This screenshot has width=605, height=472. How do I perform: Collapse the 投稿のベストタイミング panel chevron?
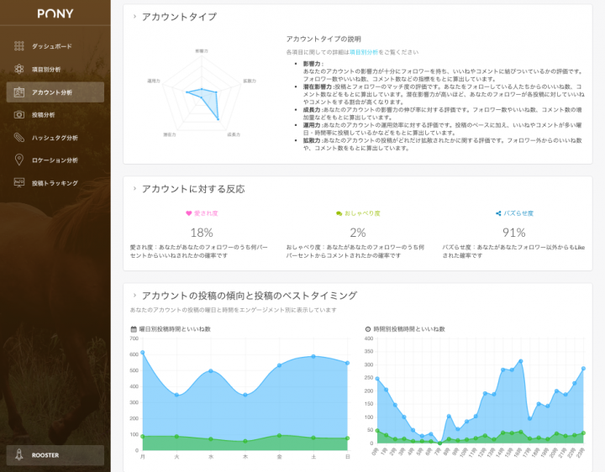(134, 296)
